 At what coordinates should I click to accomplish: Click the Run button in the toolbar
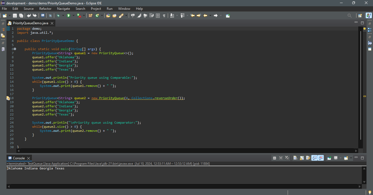click(69, 16)
